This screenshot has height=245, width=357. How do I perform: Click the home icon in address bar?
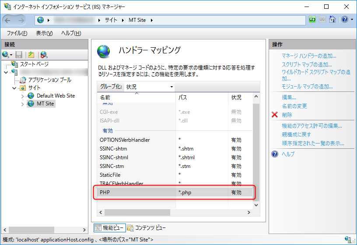point(332,20)
